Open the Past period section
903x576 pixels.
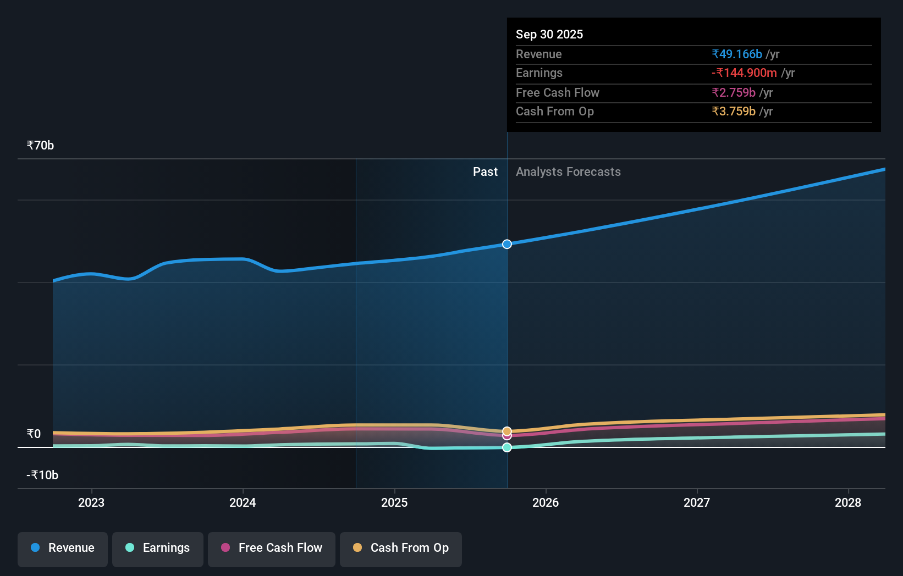485,171
